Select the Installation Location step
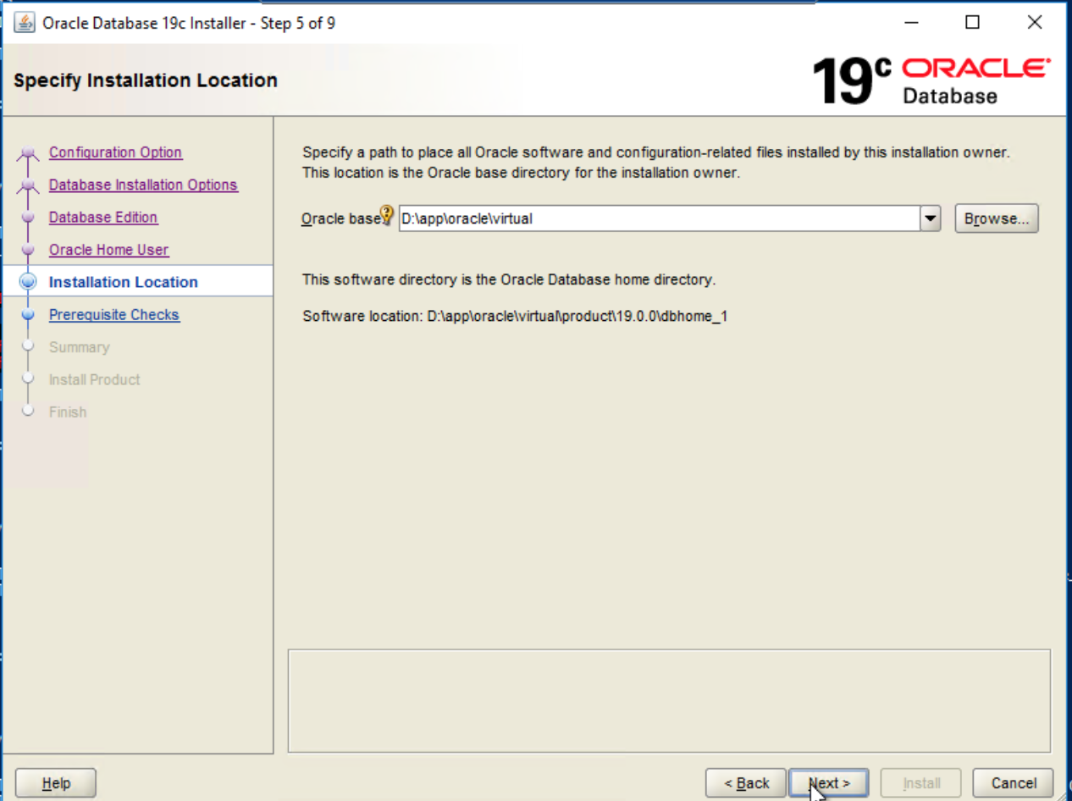This screenshot has width=1072, height=801. coord(124,282)
